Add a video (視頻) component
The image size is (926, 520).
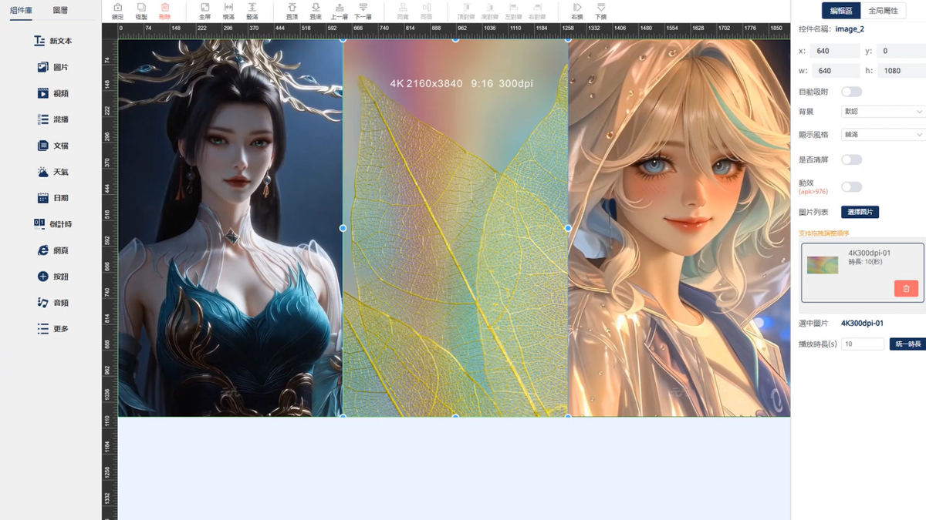[x=52, y=93]
